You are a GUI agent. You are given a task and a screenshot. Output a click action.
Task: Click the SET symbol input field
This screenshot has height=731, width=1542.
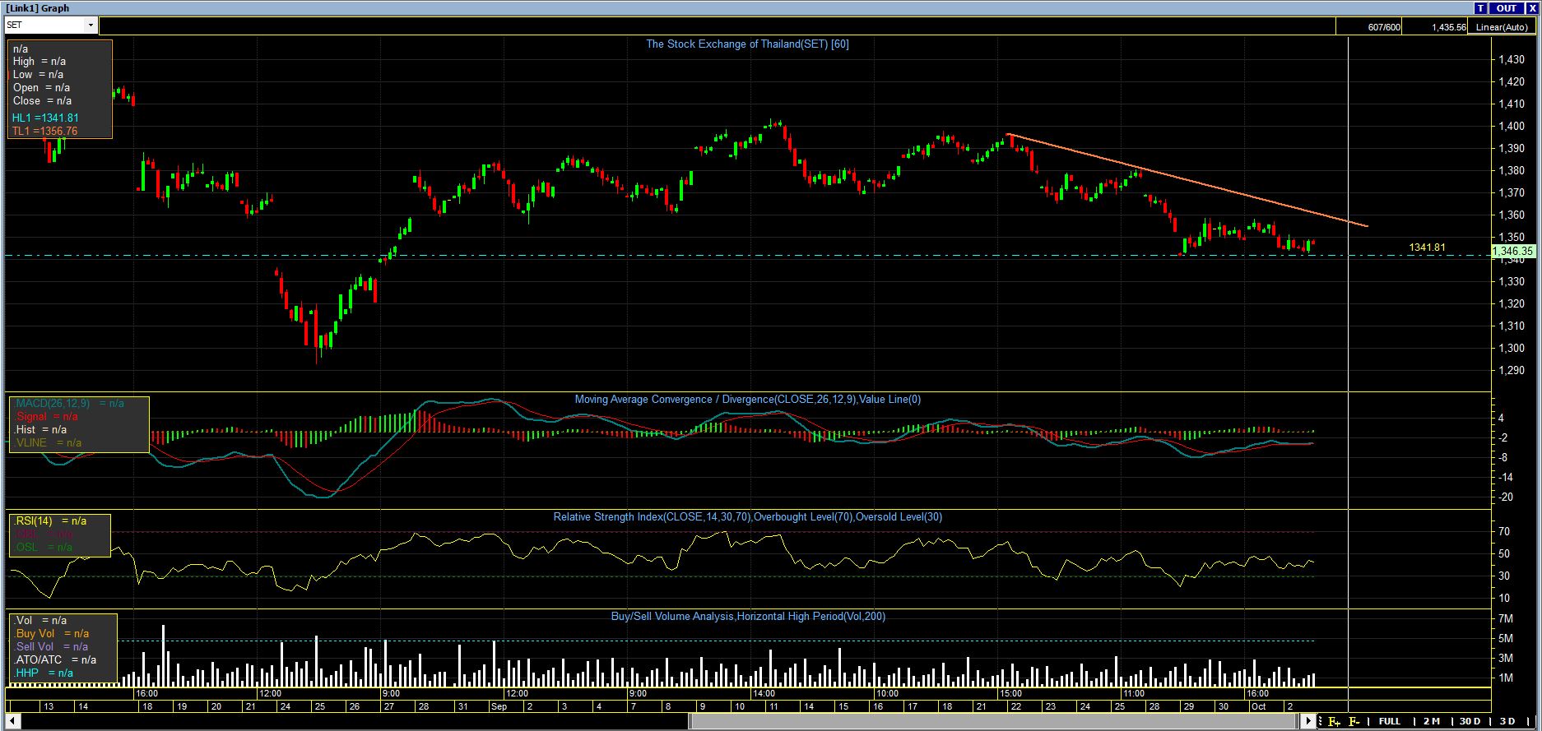click(44, 25)
